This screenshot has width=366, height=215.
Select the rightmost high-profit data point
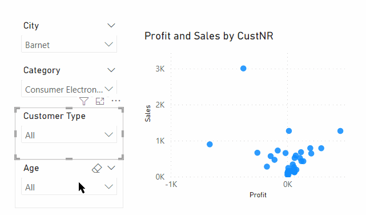340,131
